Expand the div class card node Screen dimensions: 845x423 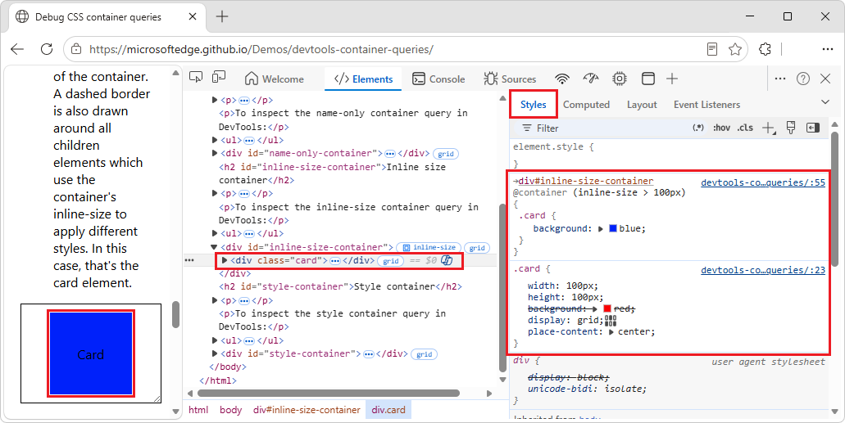(225, 260)
